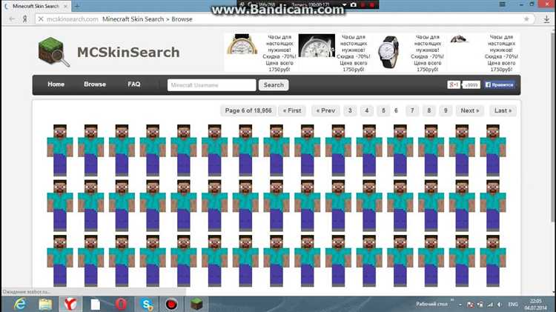The width and height of the screenshot is (556, 312).
Task: Open page 7 in pagination
Action: [412, 110]
